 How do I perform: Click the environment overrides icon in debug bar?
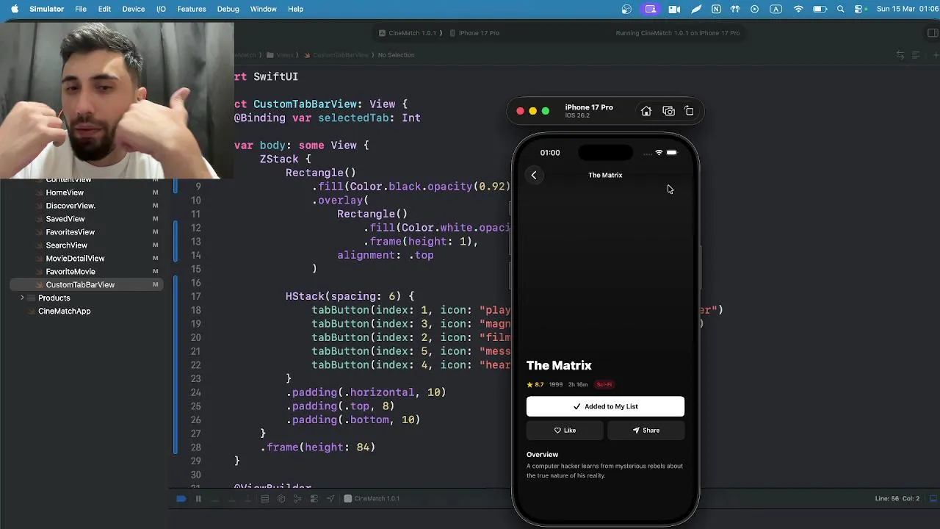click(314, 499)
